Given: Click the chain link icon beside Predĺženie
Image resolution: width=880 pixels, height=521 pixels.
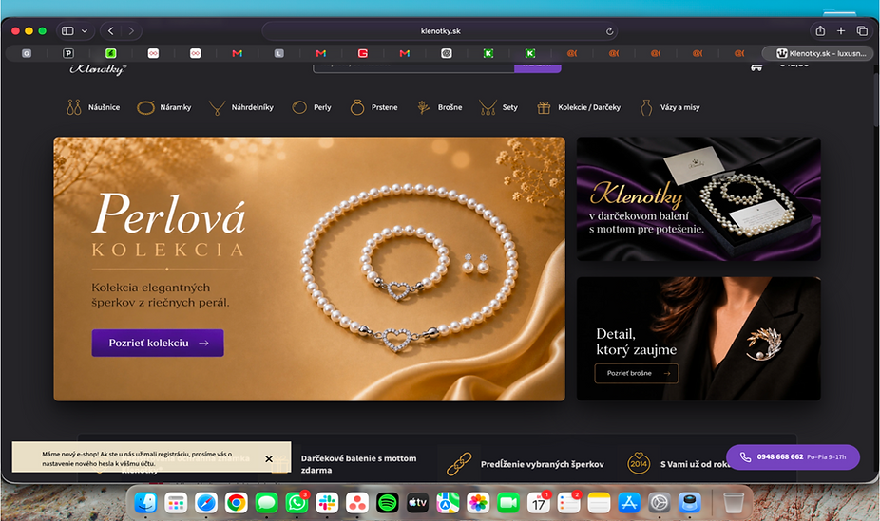Looking at the screenshot, I should pyautogui.click(x=459, y=464).
